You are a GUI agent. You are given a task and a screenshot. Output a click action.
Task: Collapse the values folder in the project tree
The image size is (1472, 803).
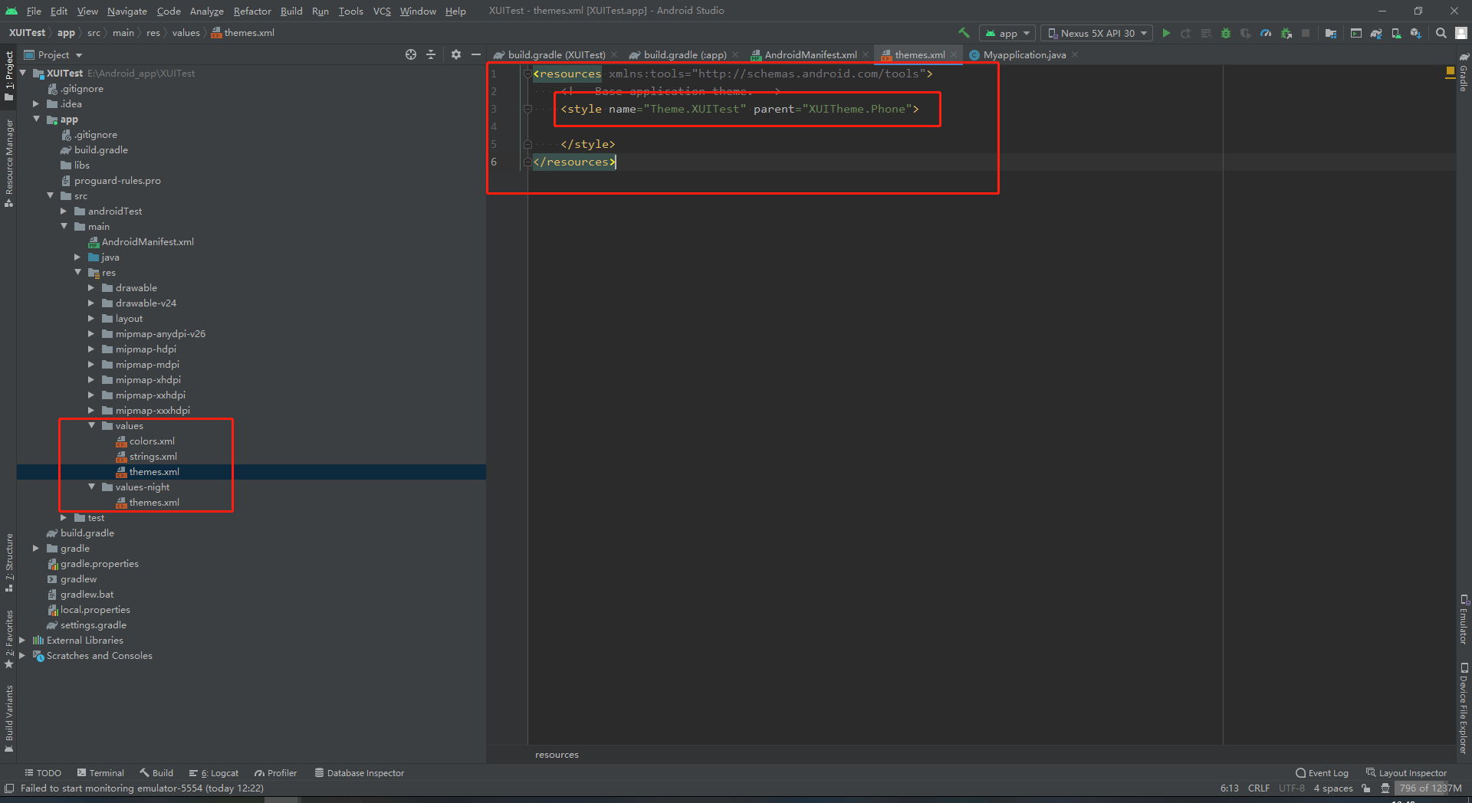(x=92, y=425)
